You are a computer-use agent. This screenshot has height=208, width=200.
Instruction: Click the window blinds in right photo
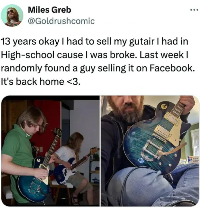(195, 142)
